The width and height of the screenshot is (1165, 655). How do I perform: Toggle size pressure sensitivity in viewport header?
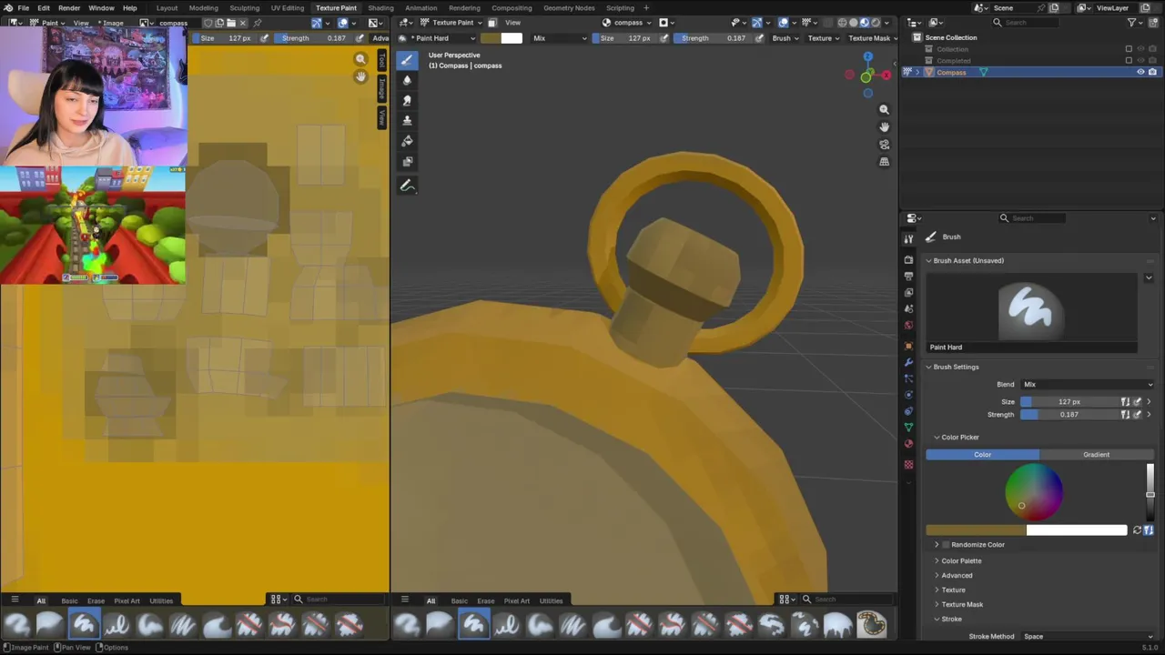pos(664,38)
